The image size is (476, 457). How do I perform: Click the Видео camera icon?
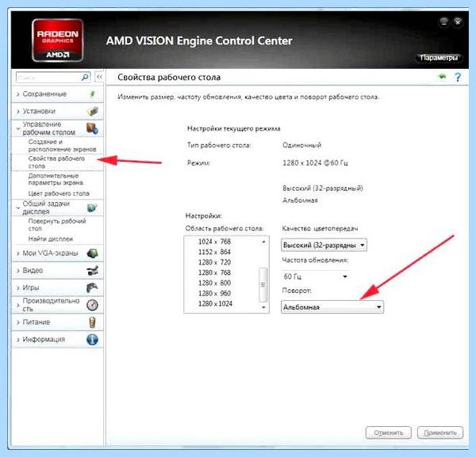(x=92, y=270)
